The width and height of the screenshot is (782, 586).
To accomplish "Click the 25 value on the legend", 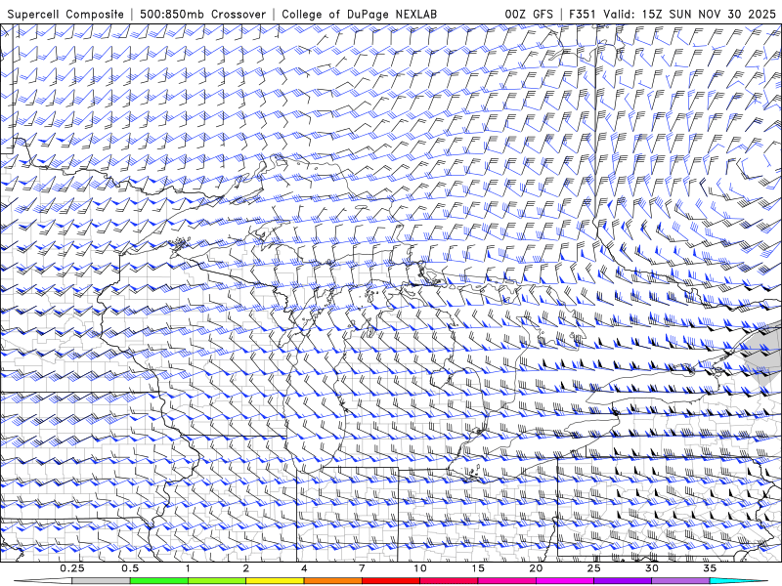I will (x=594, y=568).
